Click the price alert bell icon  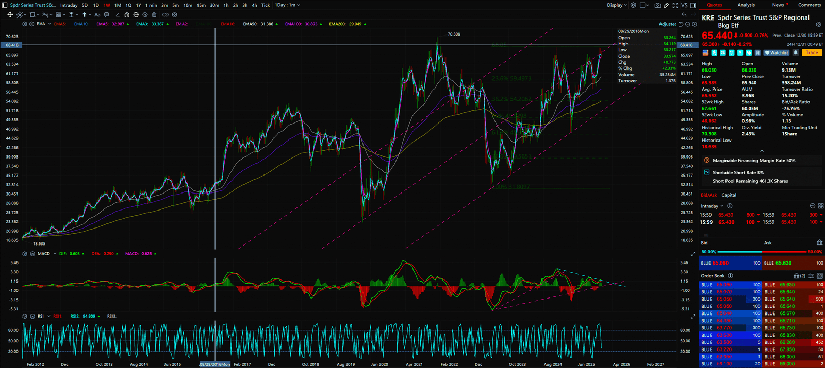[x=796, y=52]
